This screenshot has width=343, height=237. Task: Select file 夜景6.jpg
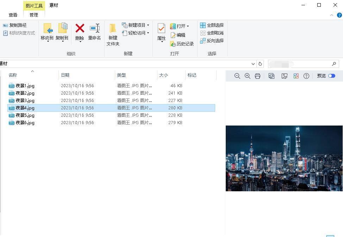point(25,123)
